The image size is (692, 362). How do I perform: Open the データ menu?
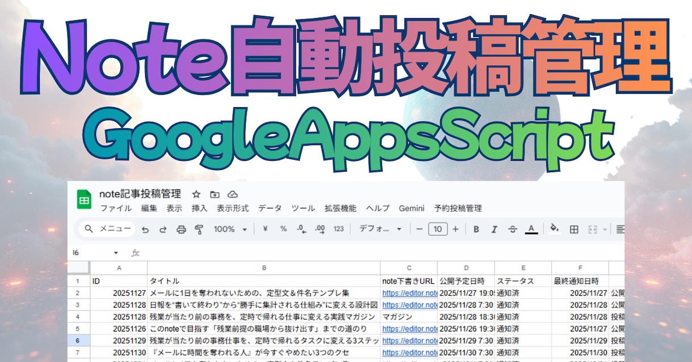click(x=270, y=208)
